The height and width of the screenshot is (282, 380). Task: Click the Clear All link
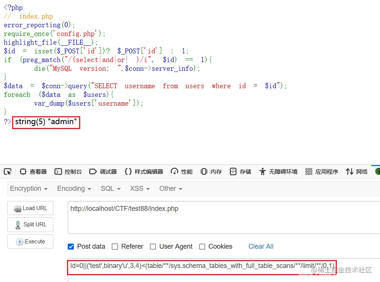(261, 246)
